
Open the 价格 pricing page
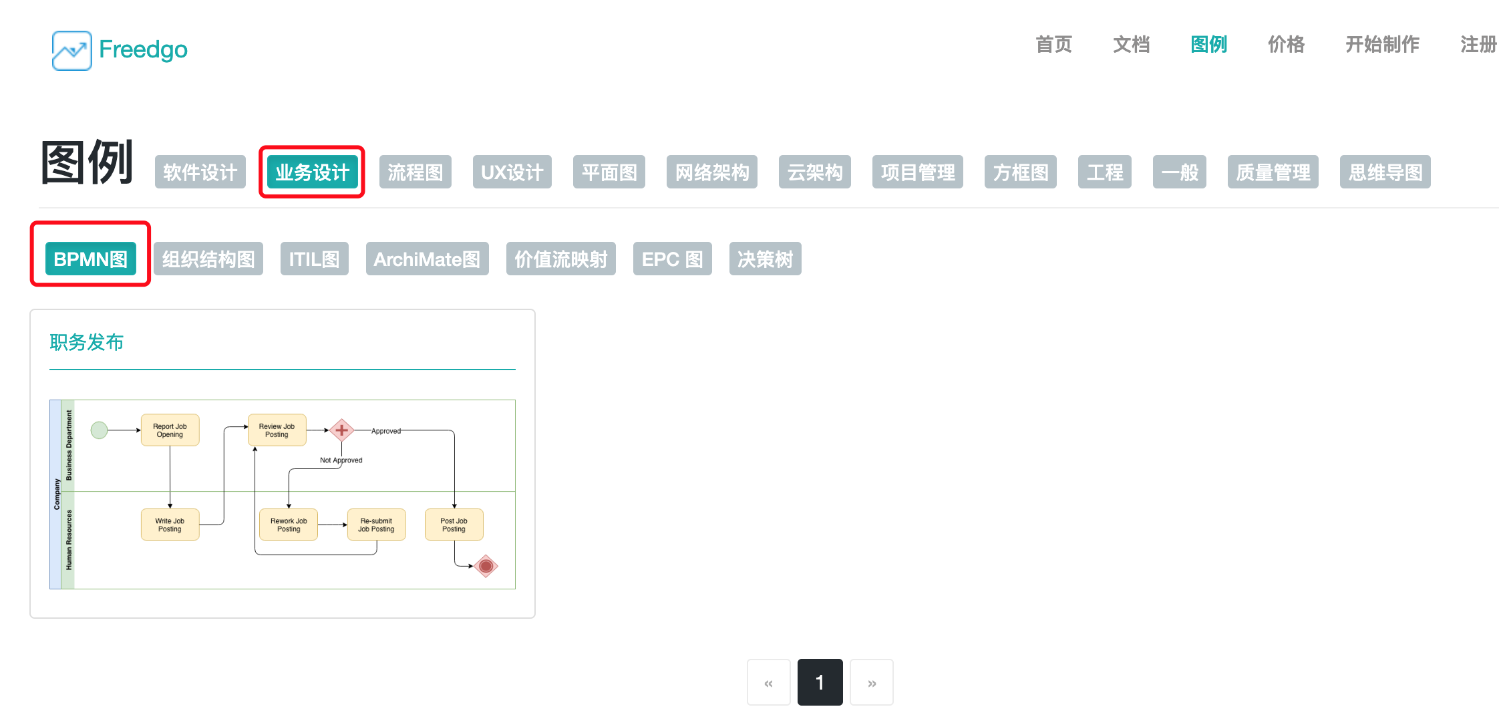(1286, 45)
